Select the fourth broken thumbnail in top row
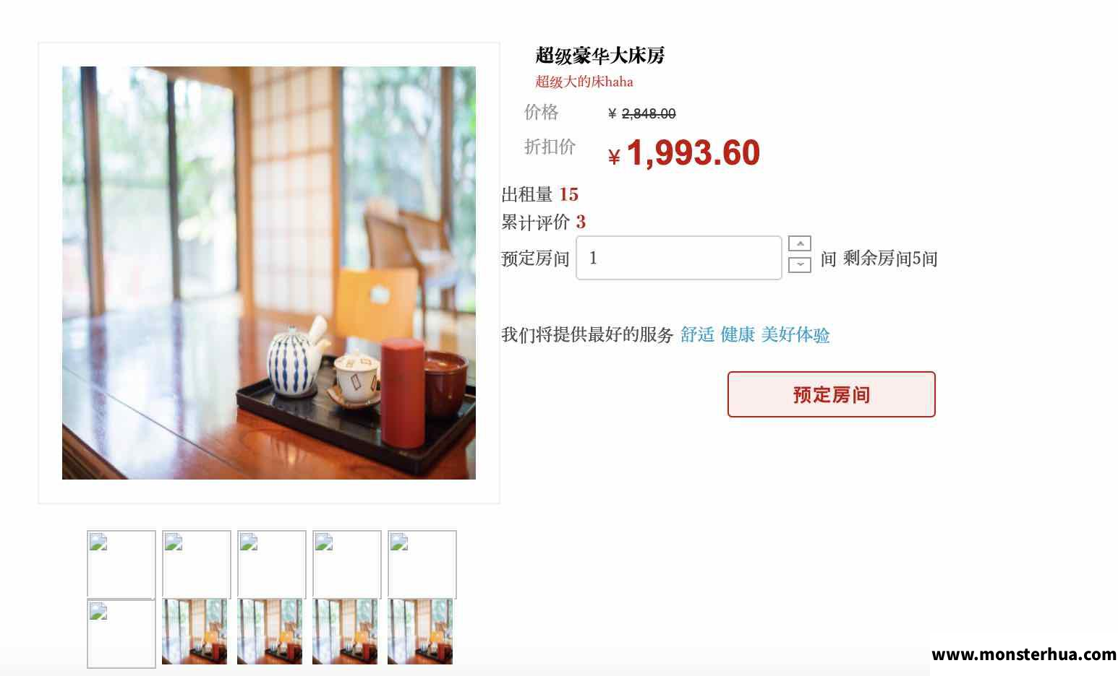Image resolution: width=1118 pixels, height=676 pixels. coord(347,565)
